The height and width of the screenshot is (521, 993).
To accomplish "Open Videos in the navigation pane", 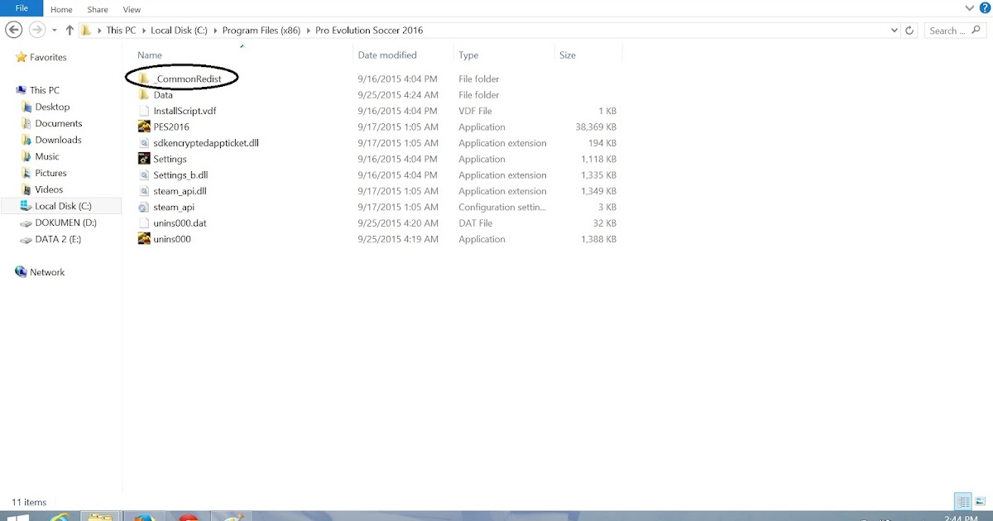I will (x=49, y=189).
